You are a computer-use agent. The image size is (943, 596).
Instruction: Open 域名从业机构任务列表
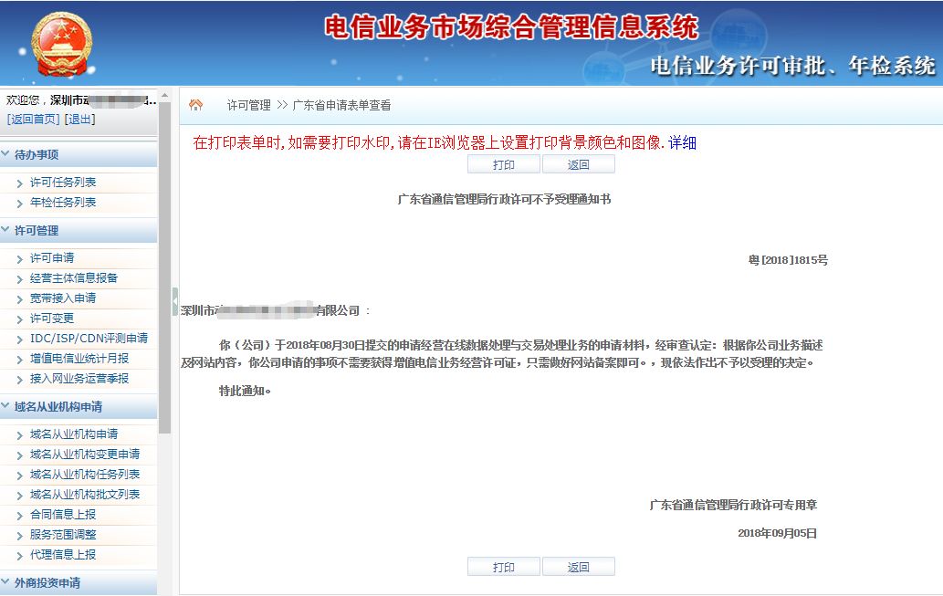pos(85,475)
